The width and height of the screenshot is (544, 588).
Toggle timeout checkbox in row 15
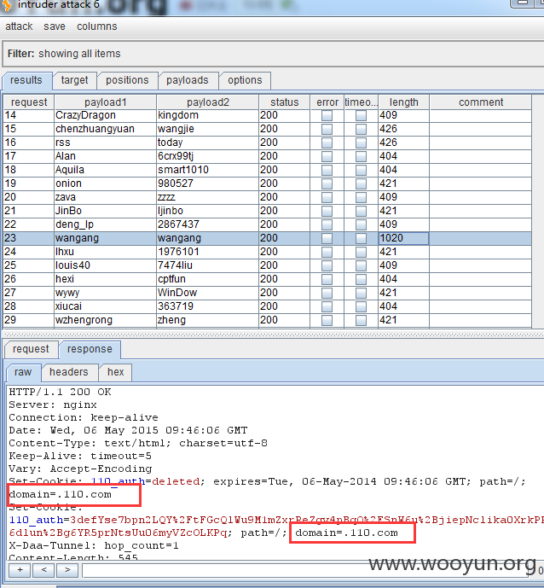click(x=362, y=129)
